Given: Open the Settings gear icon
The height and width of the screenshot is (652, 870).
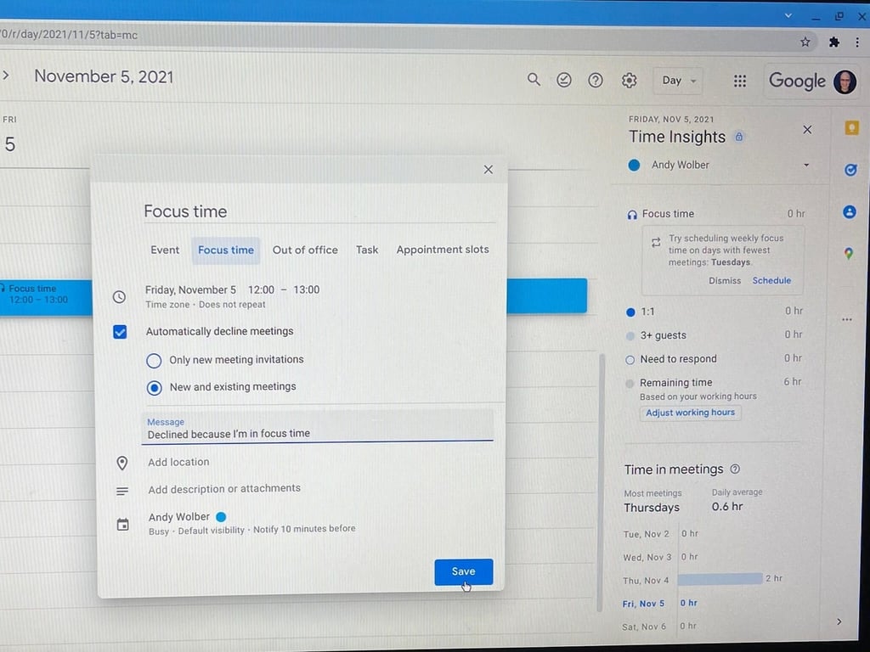Looking at the screenshot, I should coord(629,81).
